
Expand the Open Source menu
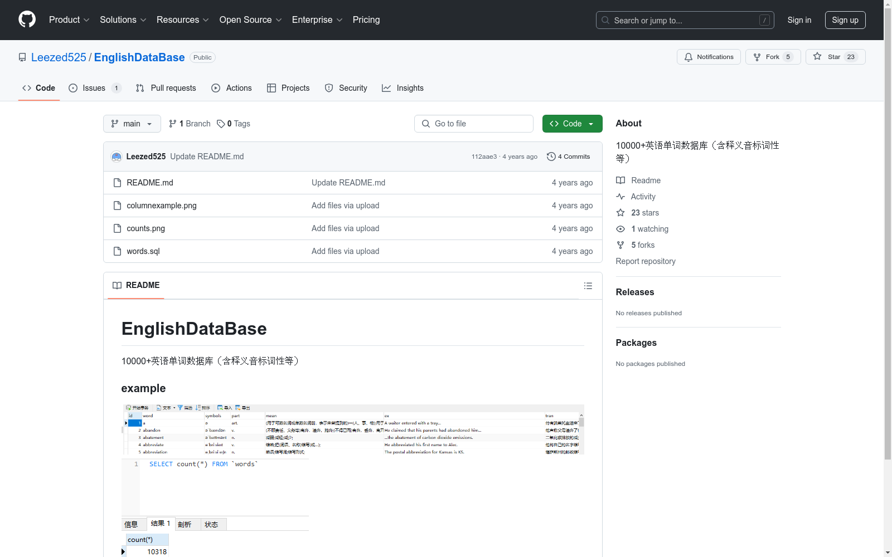[251, 20]
